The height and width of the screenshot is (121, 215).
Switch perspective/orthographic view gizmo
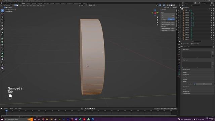tap(157, 25)
